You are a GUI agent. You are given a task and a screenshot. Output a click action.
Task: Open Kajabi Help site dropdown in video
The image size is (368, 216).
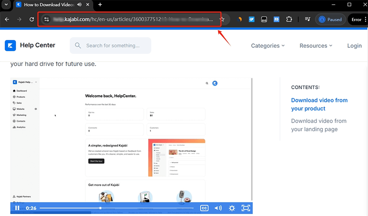tap(25, 82)
